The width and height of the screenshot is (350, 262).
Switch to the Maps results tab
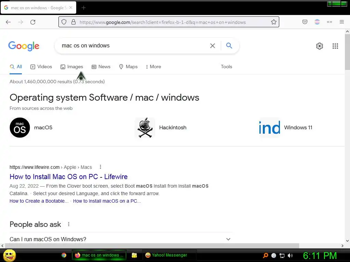(129, 67)
